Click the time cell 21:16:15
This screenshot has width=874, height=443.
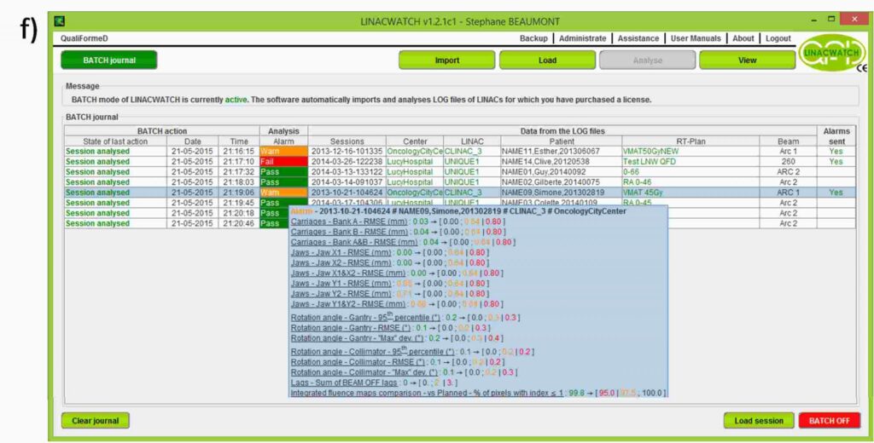(x=239, y=152)
